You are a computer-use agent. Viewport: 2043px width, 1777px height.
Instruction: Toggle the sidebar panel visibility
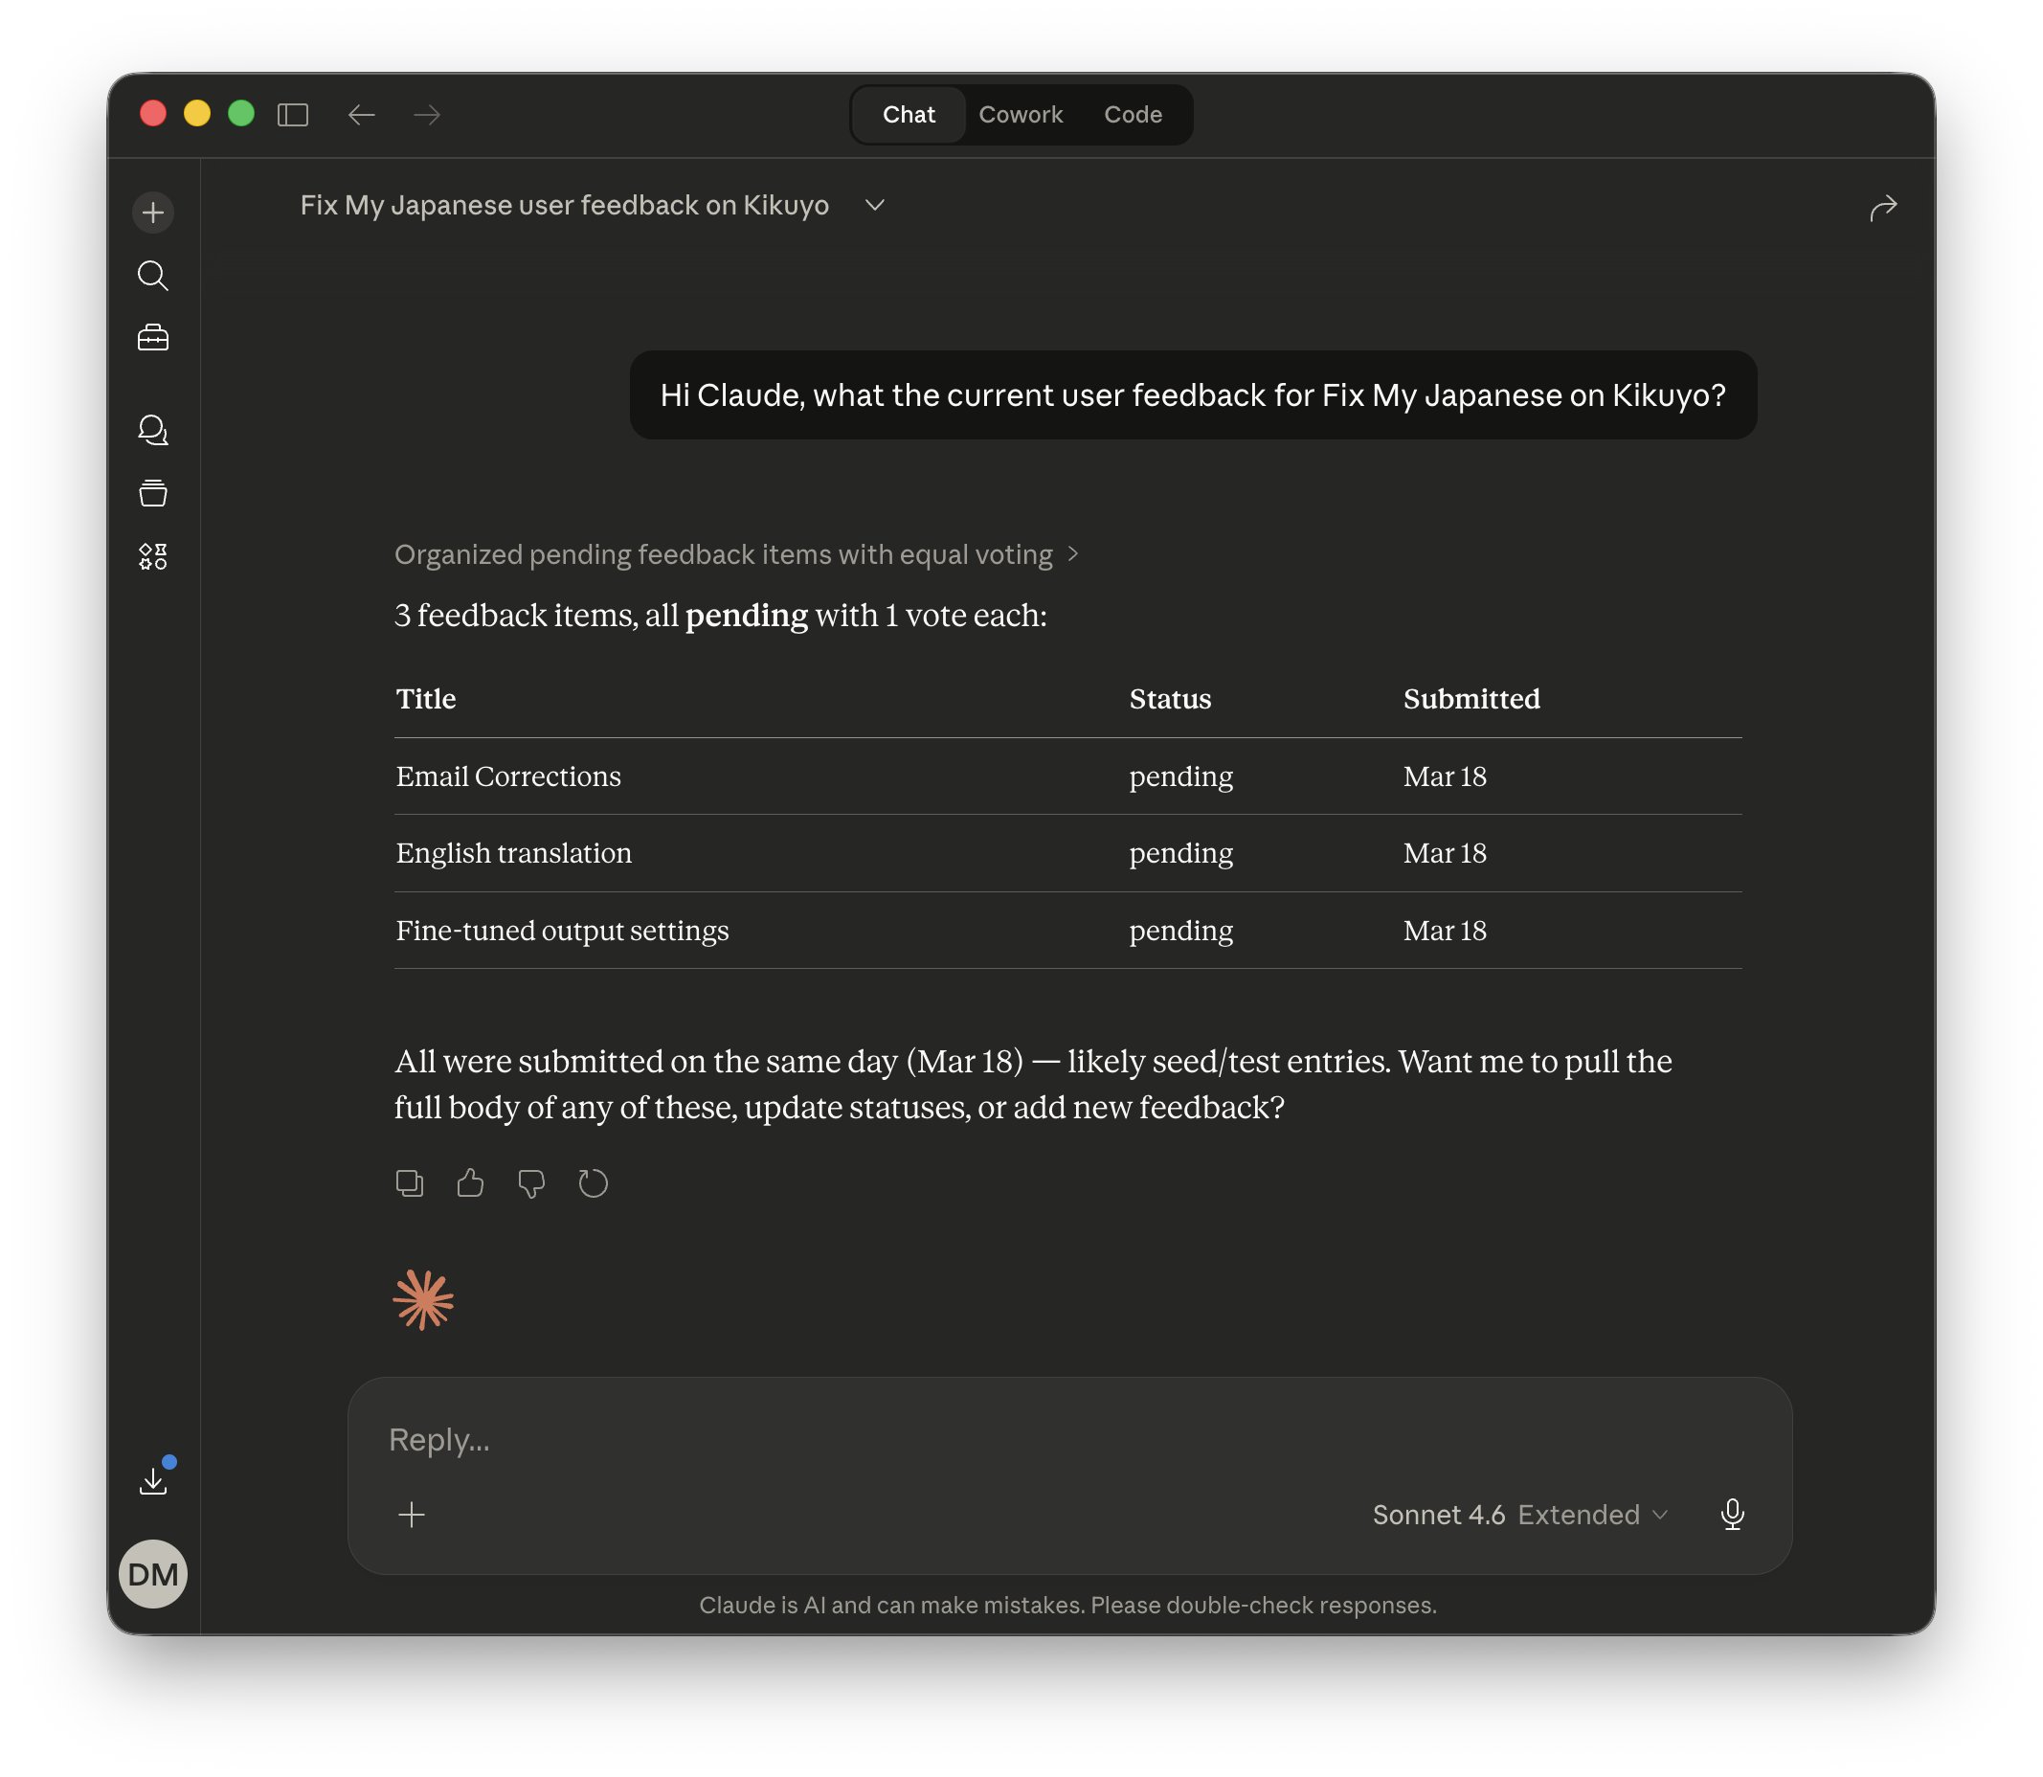[293, 115]
